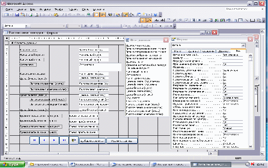Select the Combo Box tool in the toolbox

pyautogui.click(x=193, y=20)
